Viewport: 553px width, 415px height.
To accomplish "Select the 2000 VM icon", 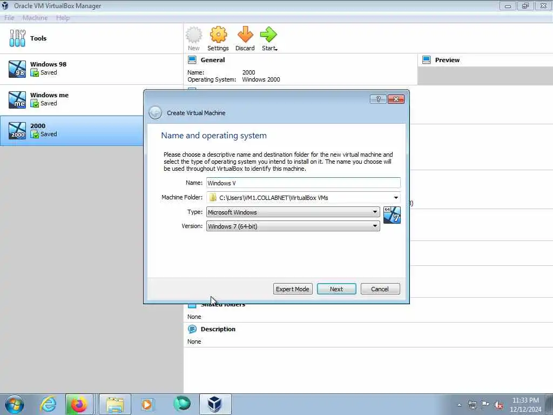I will (17, 131).
